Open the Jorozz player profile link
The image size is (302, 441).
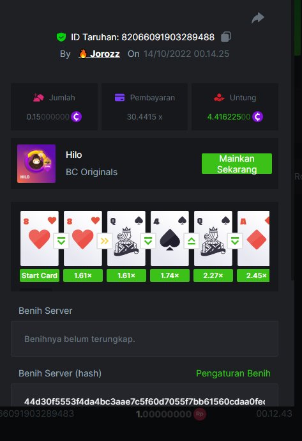point(100,54)
